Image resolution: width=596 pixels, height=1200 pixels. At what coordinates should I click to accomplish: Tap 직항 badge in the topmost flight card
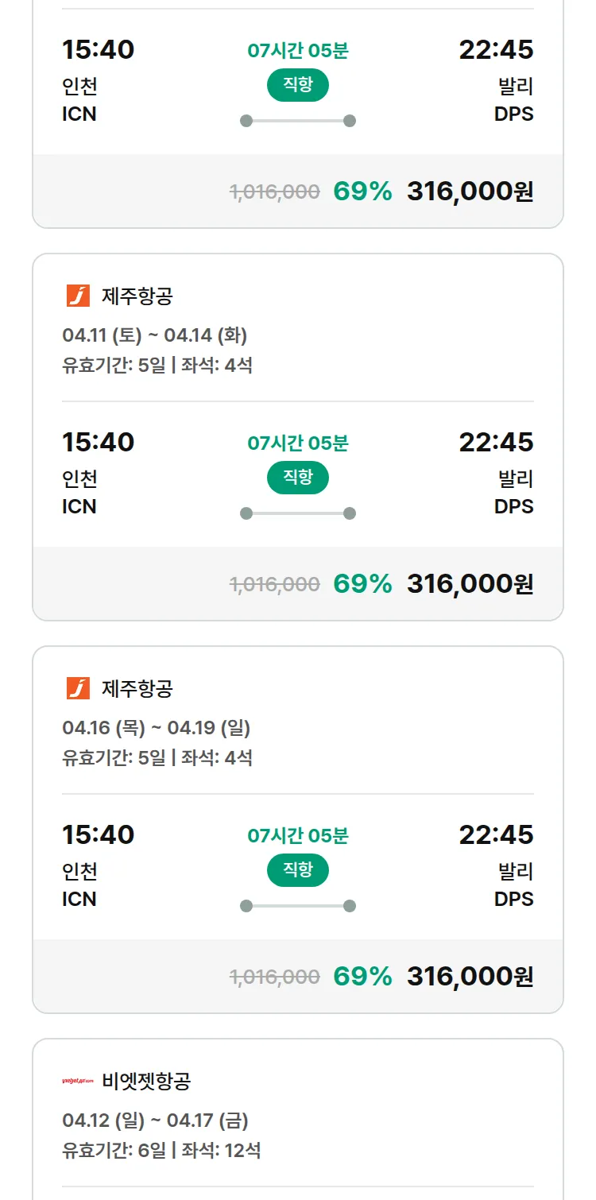298,85
